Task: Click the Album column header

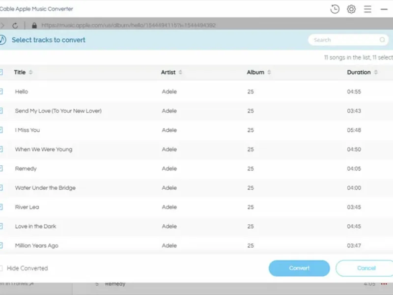Action: 255,72
